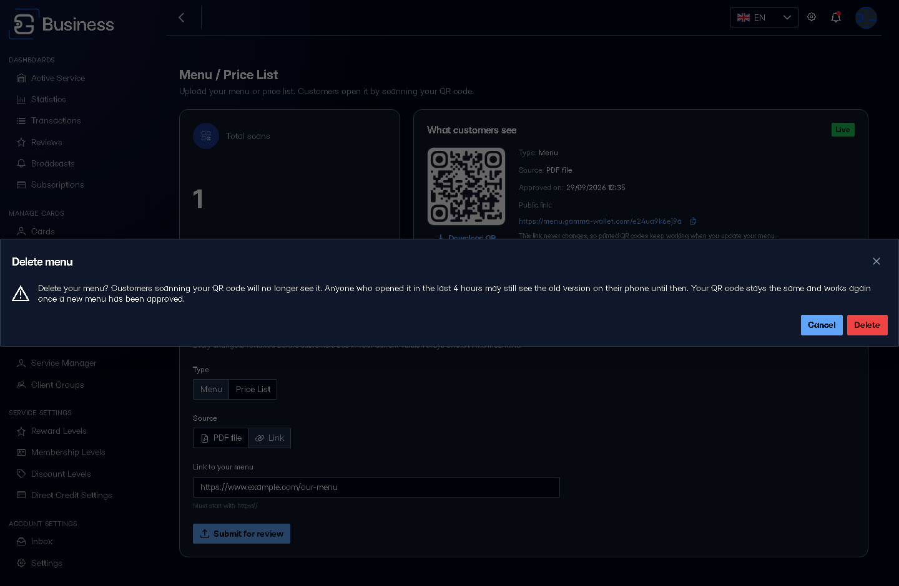899x586 pixels.
Task: Choose Link as source
Action: (270, 438)
